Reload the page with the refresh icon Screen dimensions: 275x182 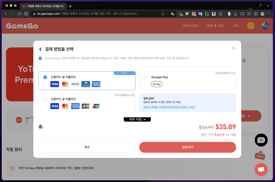tap(19, 14)
